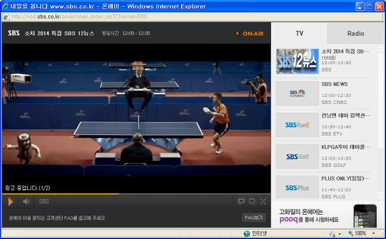Open the 소치 2014 특집 title in list
This screenshot has width=386, height=239.
[345, 51]
